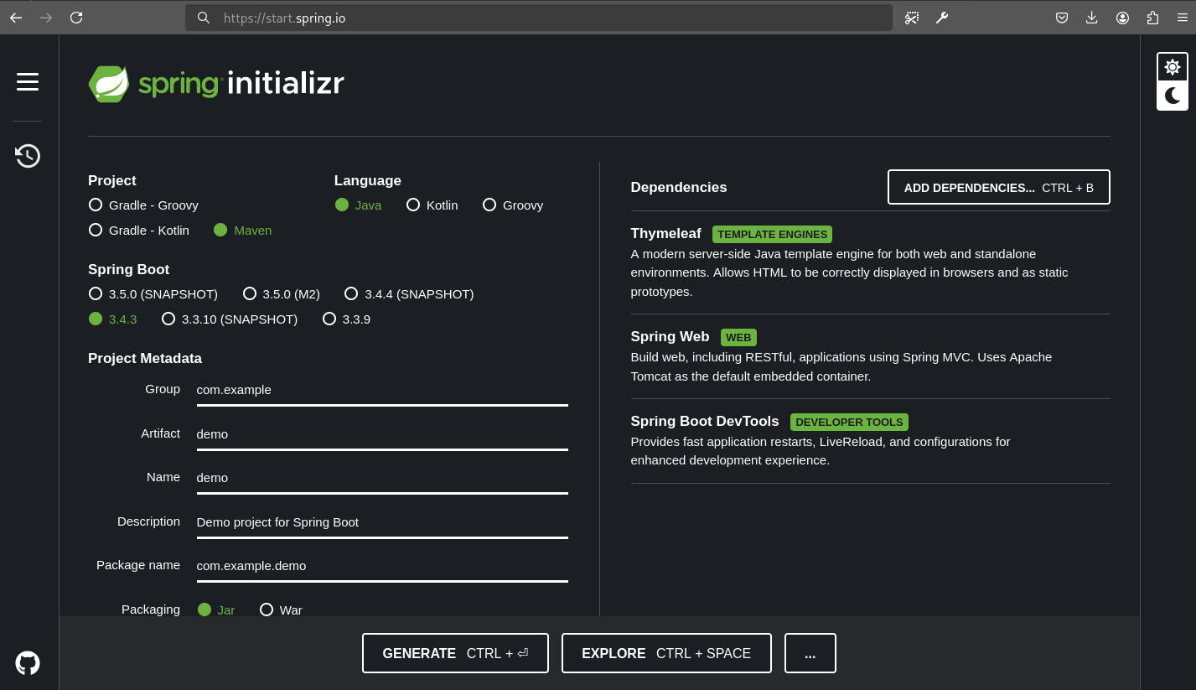Click the DEVELOPER TOOLS tag

tap(849, 422)
